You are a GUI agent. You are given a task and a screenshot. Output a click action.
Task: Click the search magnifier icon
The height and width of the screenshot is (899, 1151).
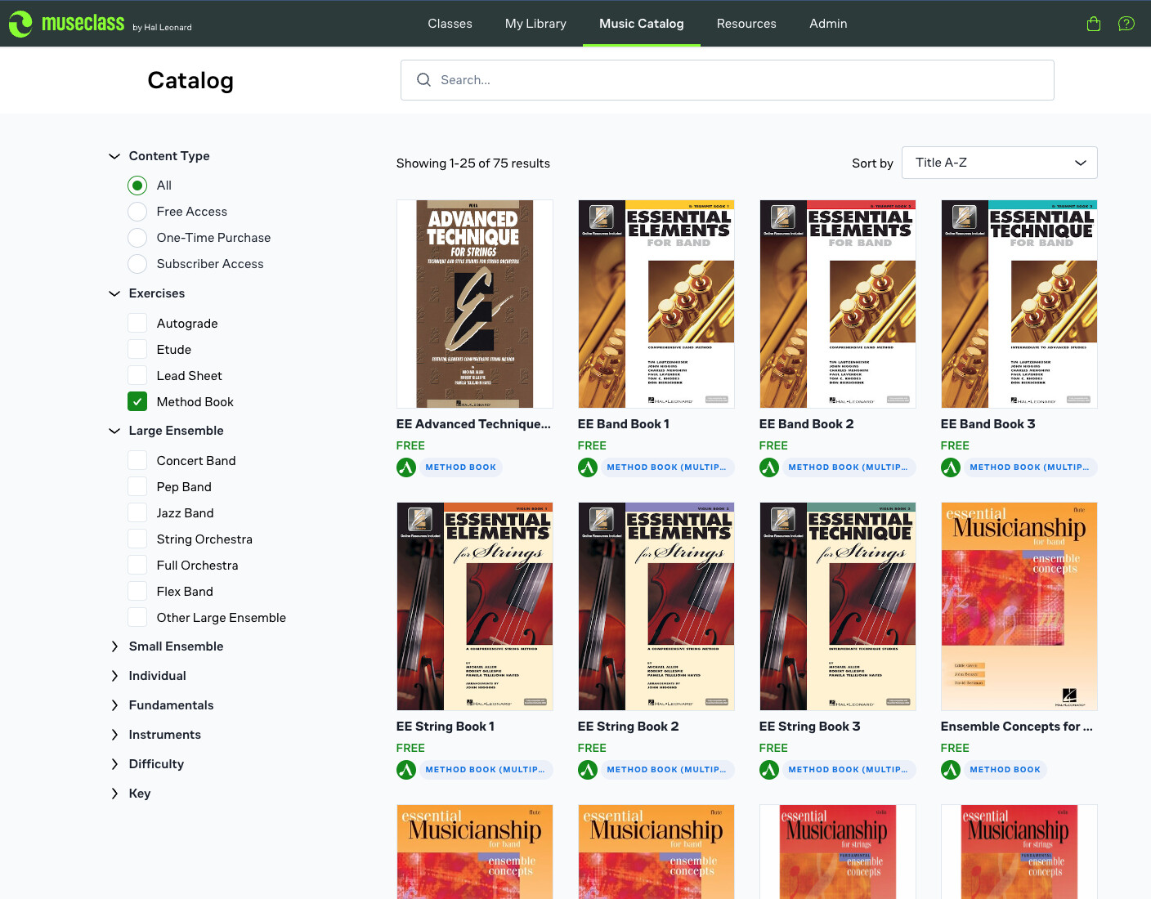(x=423, y=80)
